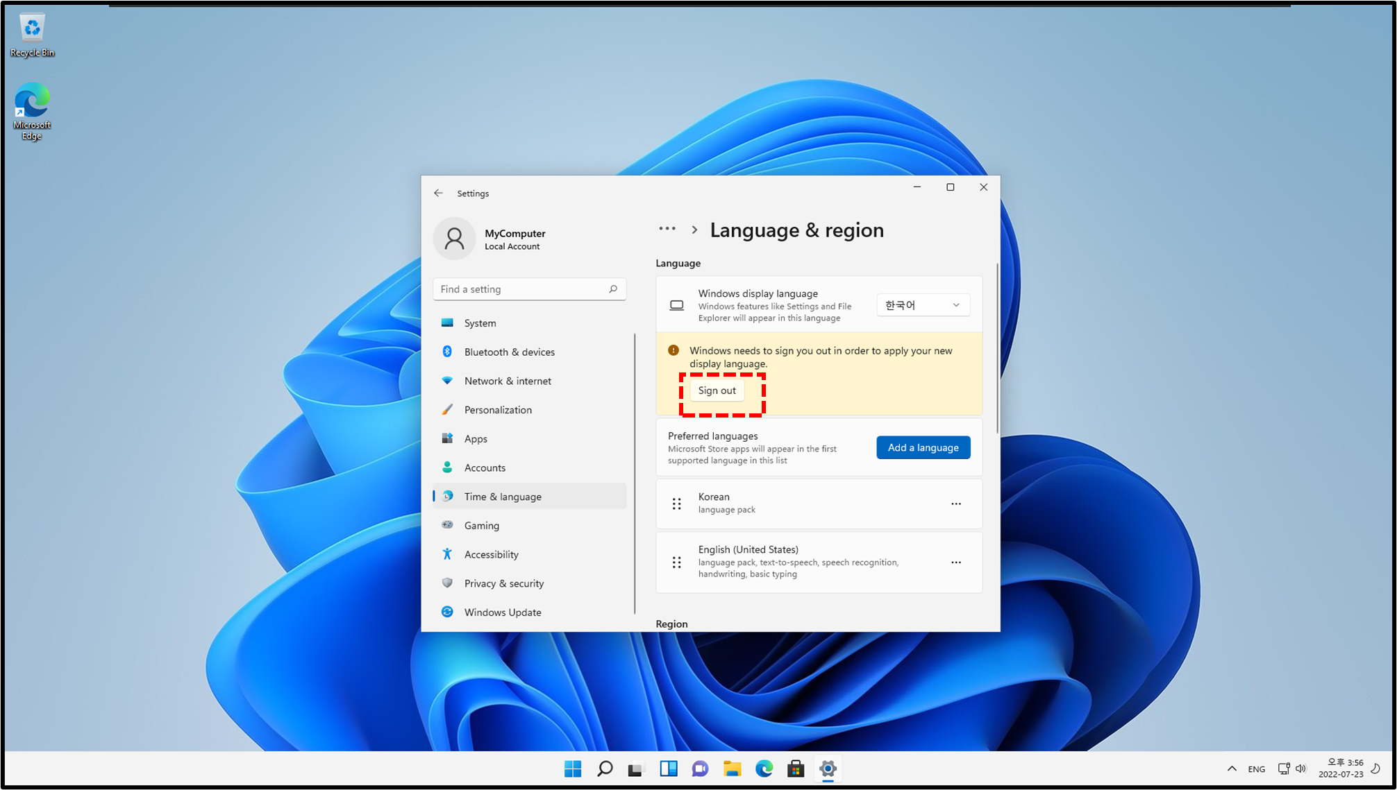Open the Windows Start button
The image size is (1397, 790).
click(x=573, y=768)
